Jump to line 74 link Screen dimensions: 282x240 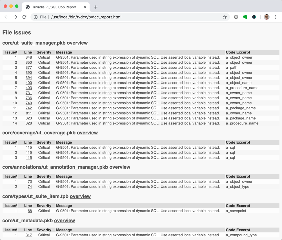click(30, 186)
